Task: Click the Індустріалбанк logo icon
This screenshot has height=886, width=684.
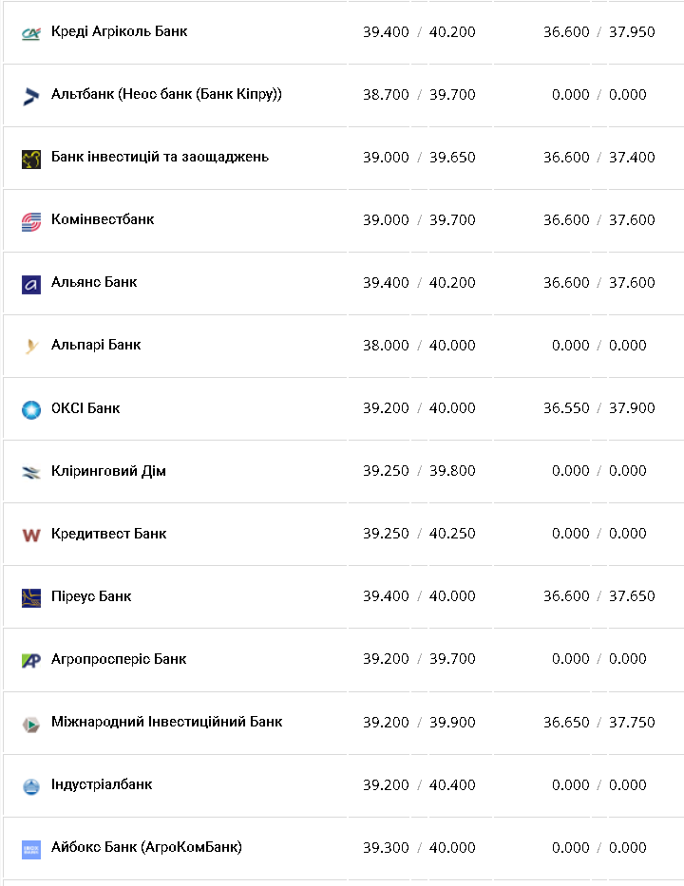Action: point(31,786)
